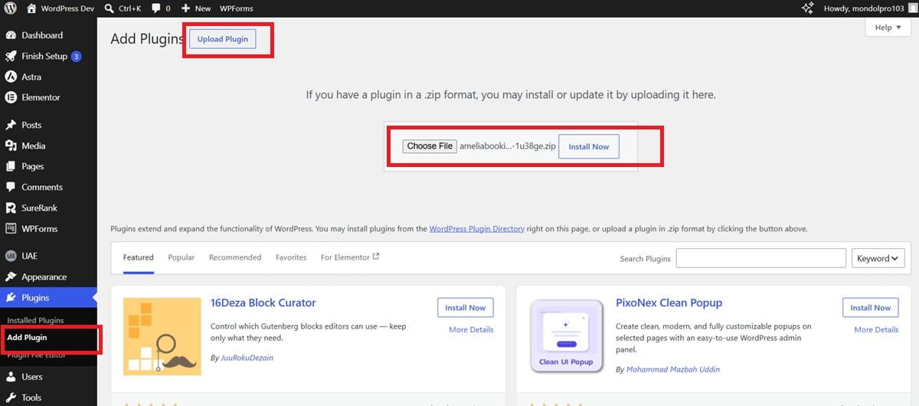
Task: Open the For Elementor tab
Action: point(350,257)
